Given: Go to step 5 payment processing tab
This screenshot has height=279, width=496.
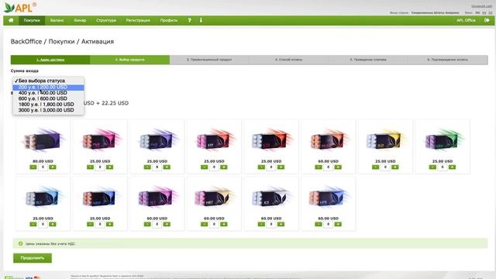Looking at the screenshot, I should pyautogui.click(x=368, y=60).
